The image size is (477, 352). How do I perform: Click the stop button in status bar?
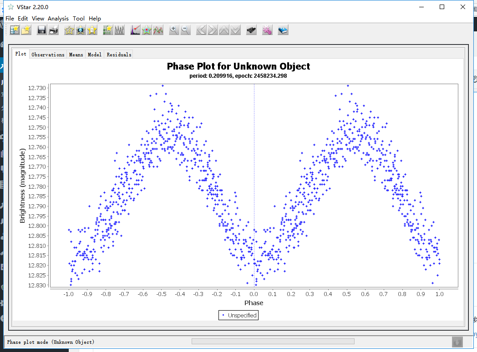tap(457, 342)
